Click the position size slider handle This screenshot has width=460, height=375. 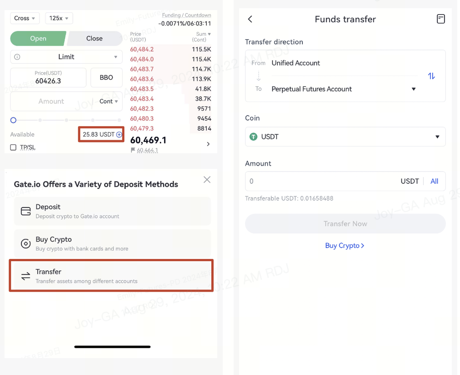pyautogui.click(x=13, y=120)
